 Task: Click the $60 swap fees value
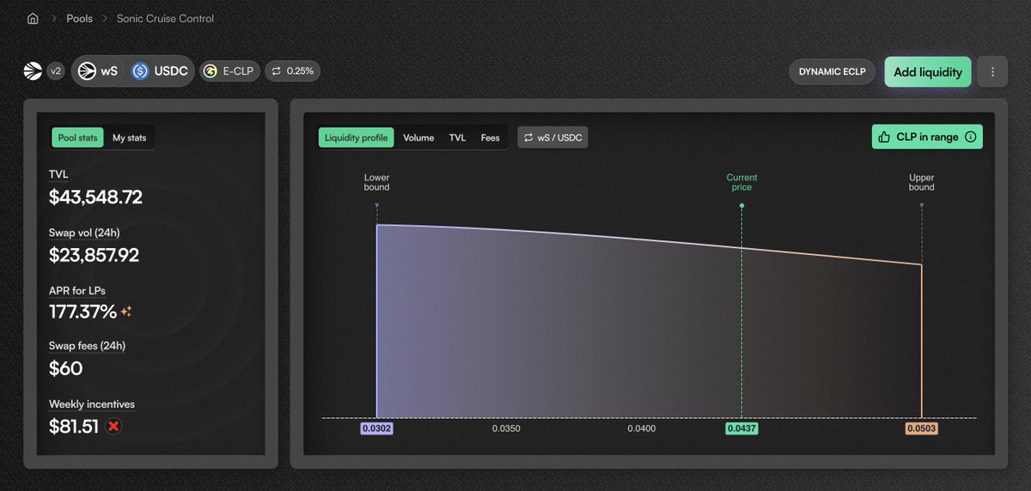pos(66,369)
